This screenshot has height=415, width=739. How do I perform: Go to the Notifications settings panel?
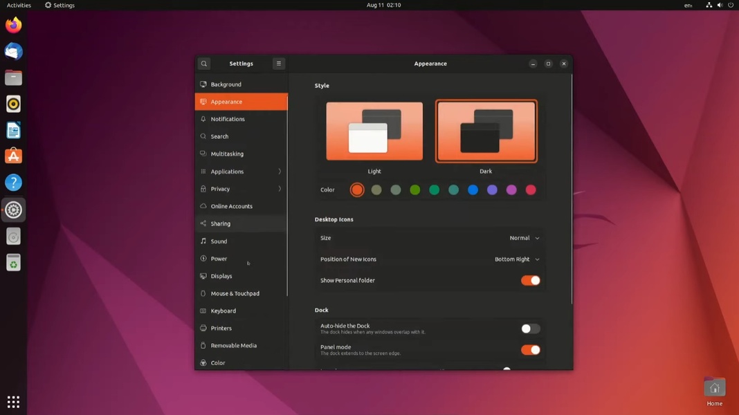coord(228,119)
